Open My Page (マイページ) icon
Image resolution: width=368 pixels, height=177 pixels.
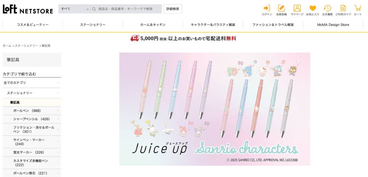tap(297, 8)
